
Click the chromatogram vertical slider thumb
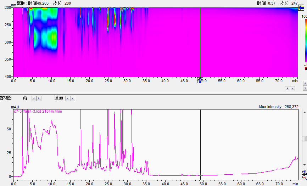(x=305, y=139)
